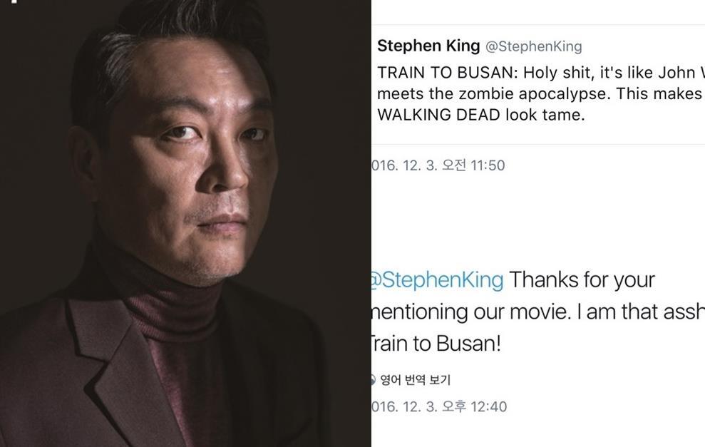
Task: Click the 'Thanks for your' reply text
Action: 582,279
